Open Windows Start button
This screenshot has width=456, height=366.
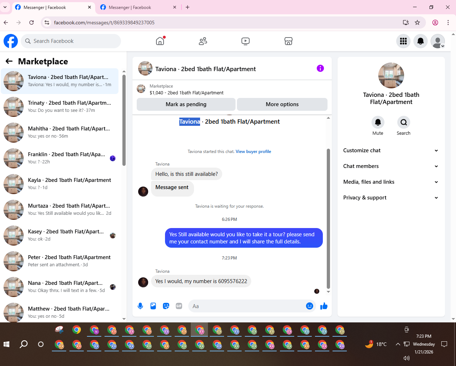tap(6, 344)
